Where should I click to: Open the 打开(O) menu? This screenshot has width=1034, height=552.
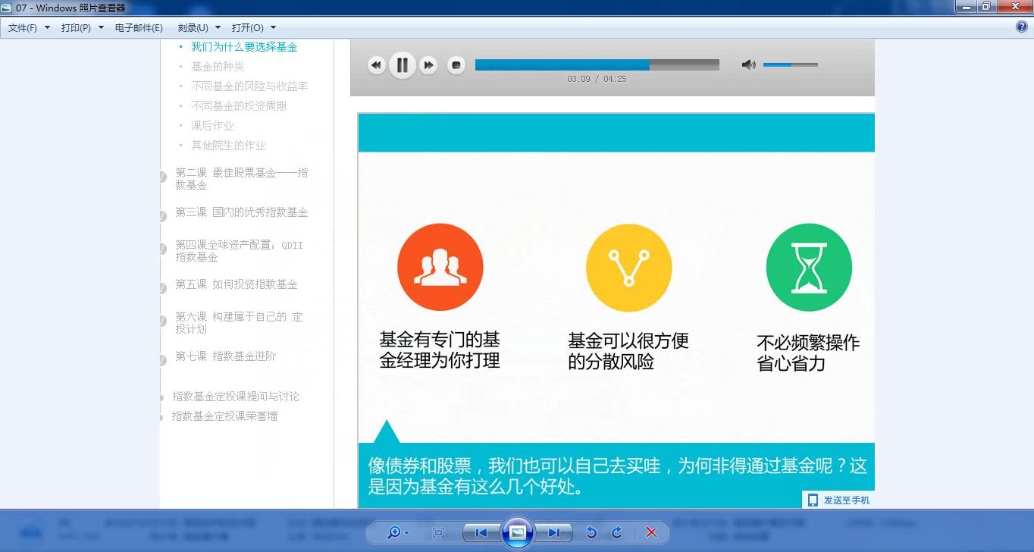pos(248,27)
